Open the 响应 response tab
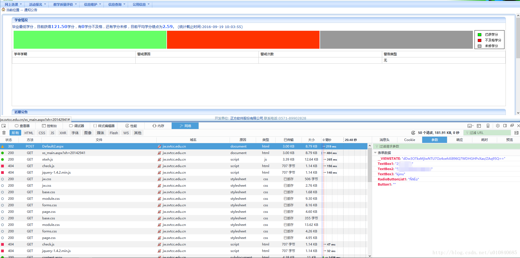 tap(460, 140)
